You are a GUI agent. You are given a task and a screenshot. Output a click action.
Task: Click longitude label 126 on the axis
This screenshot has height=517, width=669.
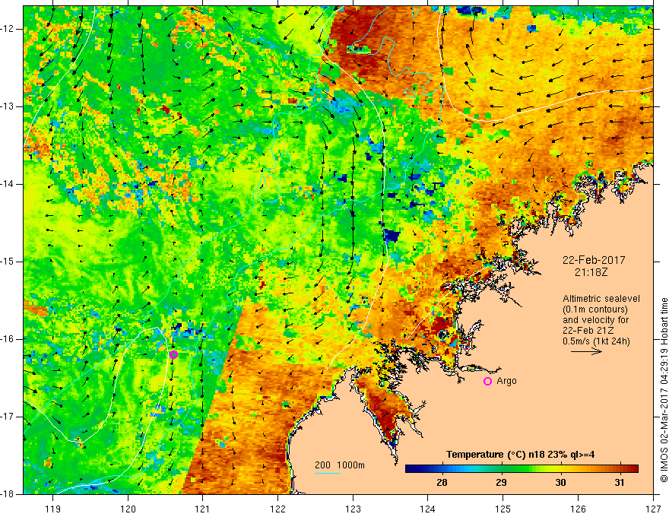(x=578, y=509)
